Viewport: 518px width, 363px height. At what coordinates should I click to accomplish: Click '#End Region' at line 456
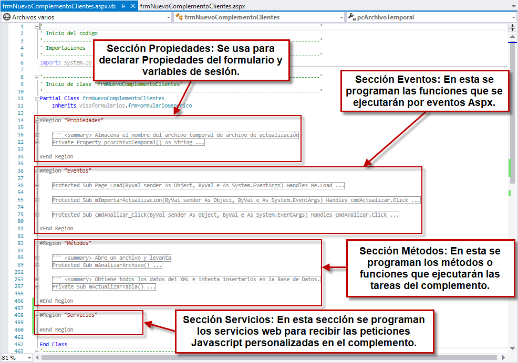point(56,301)
